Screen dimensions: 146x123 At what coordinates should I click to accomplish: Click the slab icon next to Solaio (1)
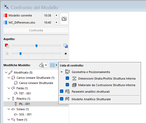[13, 109]
